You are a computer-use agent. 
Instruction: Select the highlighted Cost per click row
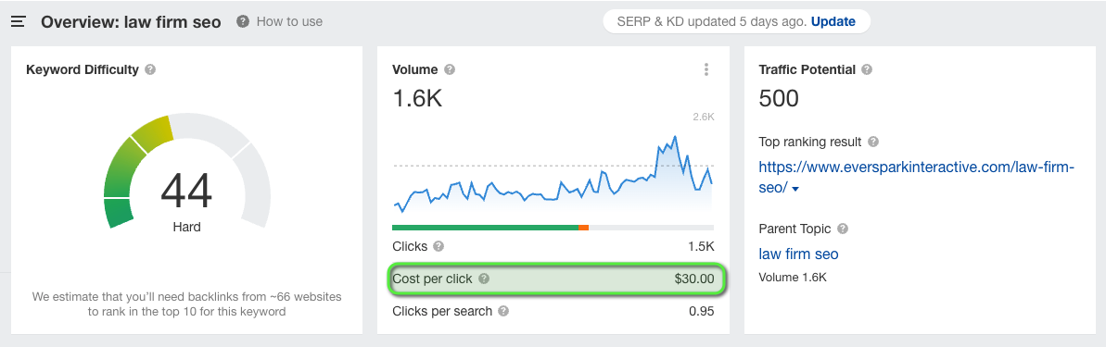pyautogui.click(x=556, y=279)
